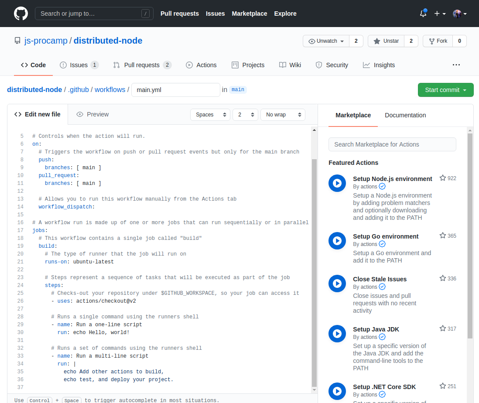Open the Insights tab
The height and width of the screenshot is (403, 479).
point(379,65)
